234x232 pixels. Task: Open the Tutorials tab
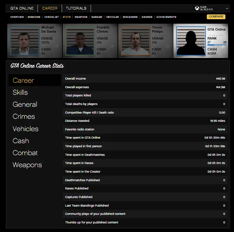tap(76, 8)
